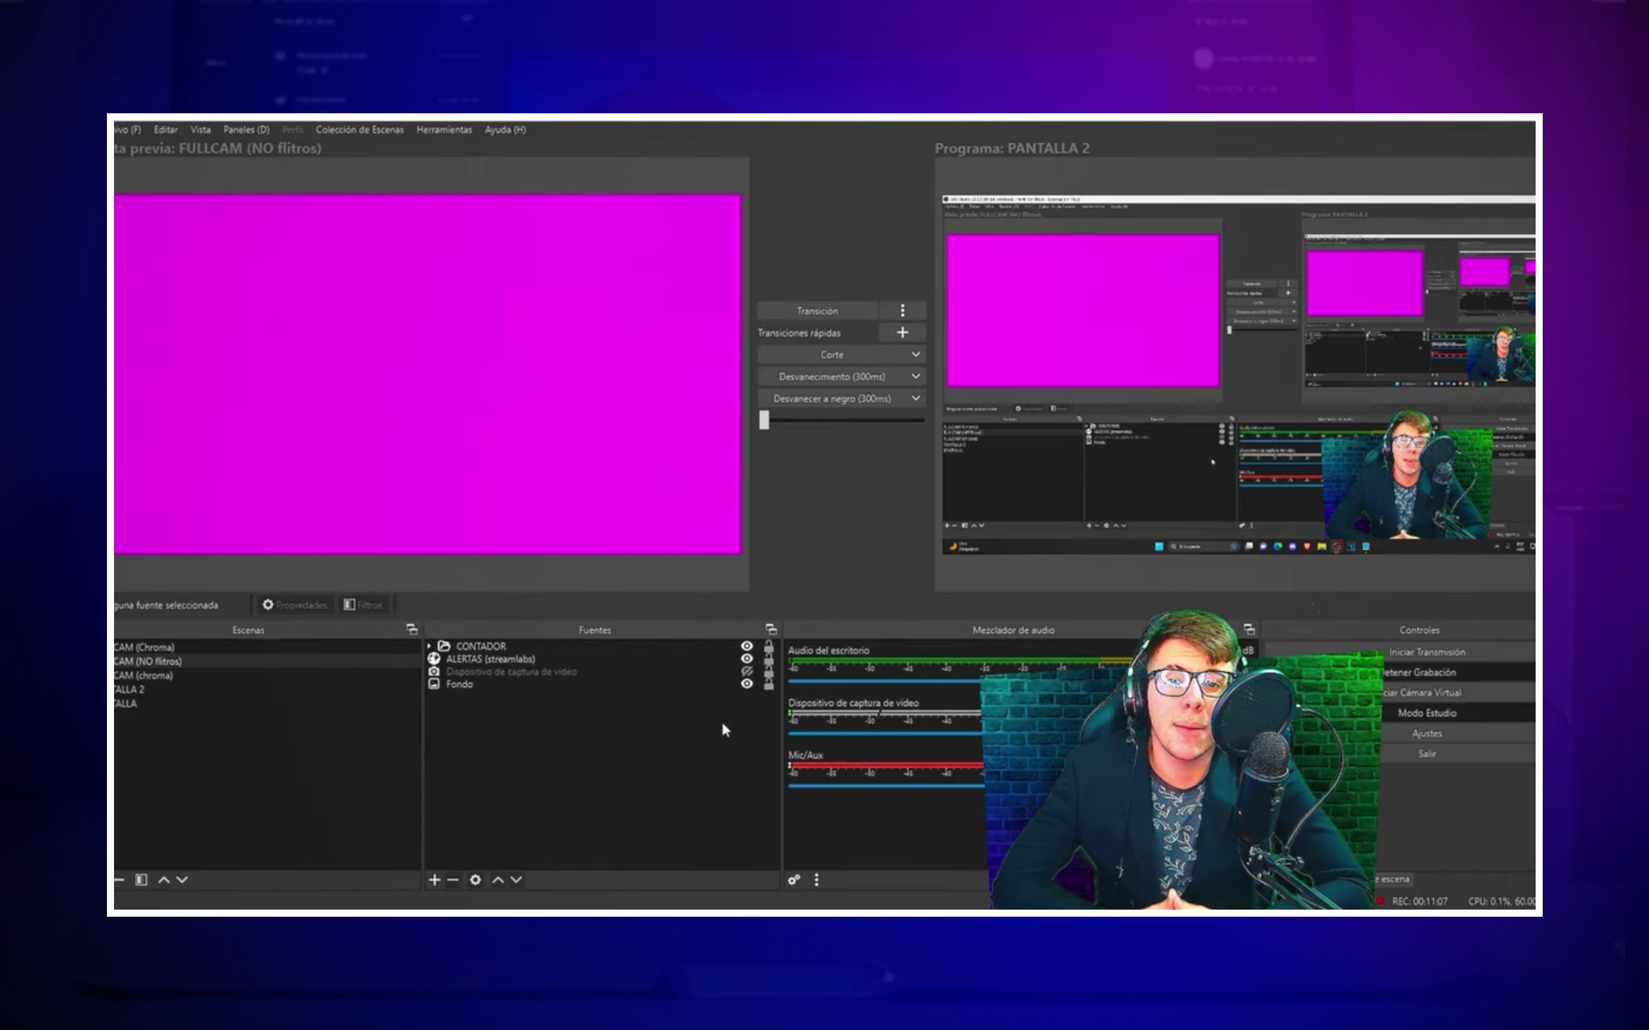This screenshot has height=1030, width=1649.
Task: Click the image icon next to Fondo source
Action: (x=434, y=684)
